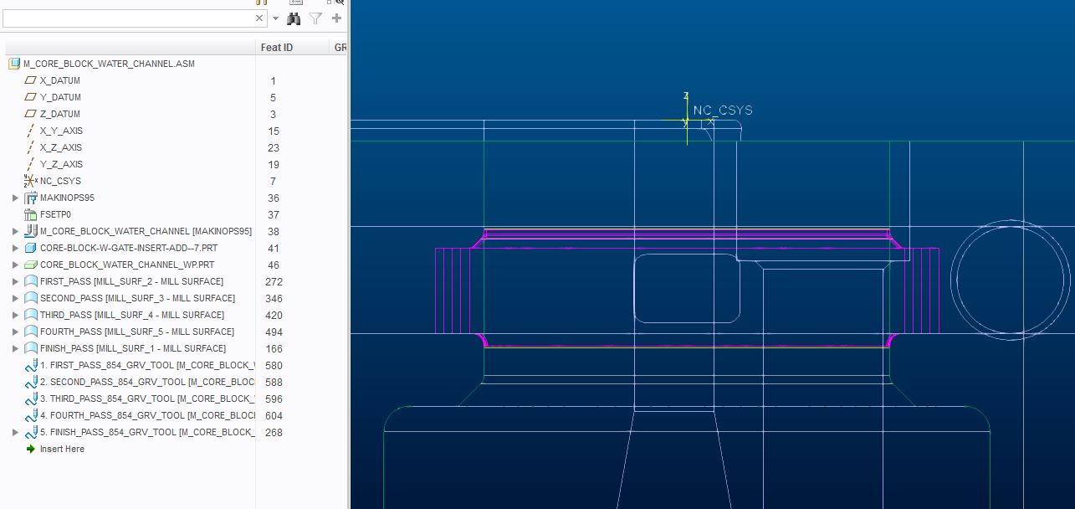Click Feat ID value 268
The image size is (1075, 509).
274,433
